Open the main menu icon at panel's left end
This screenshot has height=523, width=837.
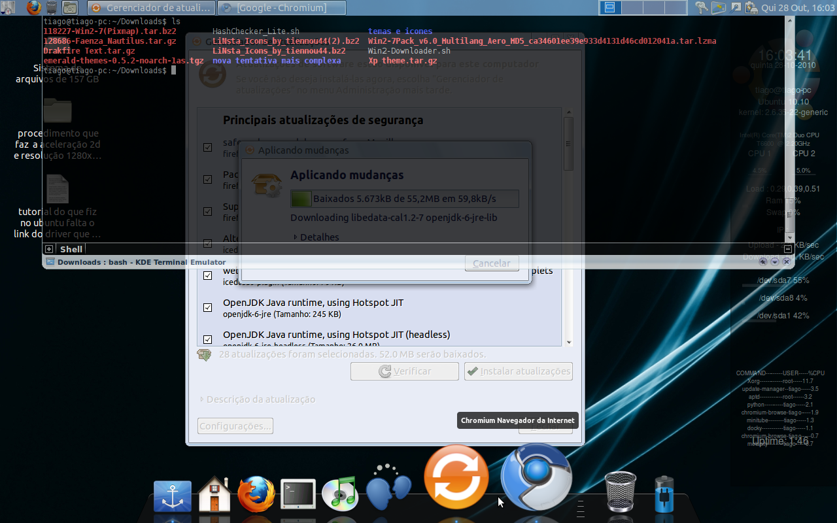click(8, 8)
